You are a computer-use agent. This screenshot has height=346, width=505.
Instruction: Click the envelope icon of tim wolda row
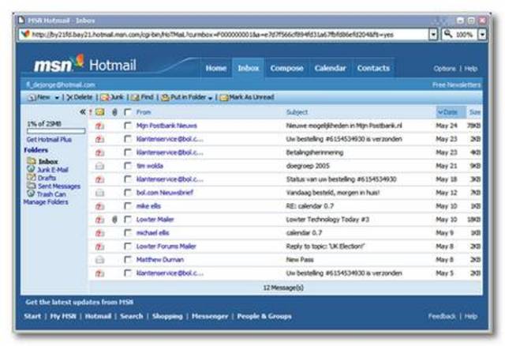[x=100, y=166]
